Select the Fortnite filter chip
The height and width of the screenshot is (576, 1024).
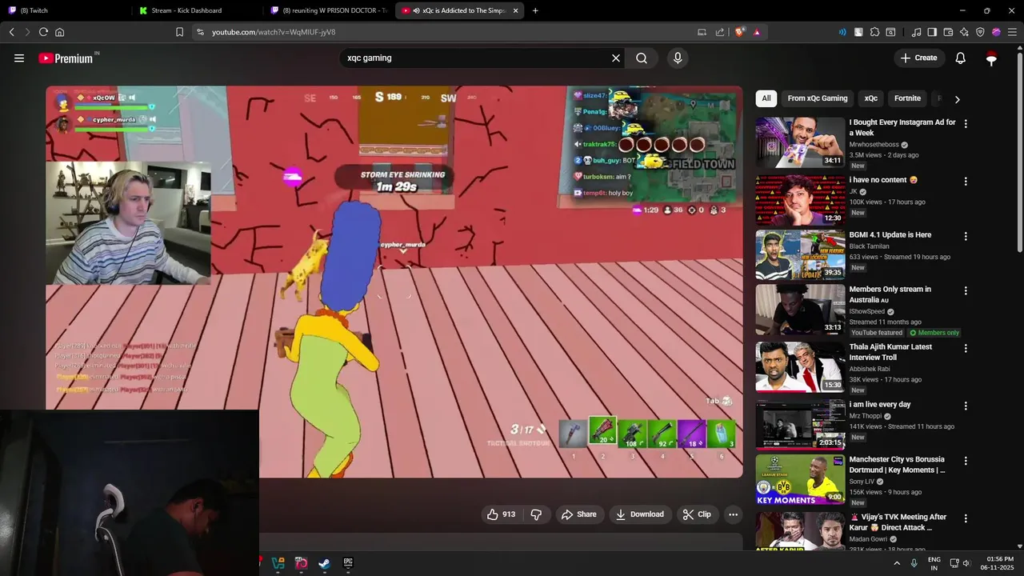coord(907,98)
